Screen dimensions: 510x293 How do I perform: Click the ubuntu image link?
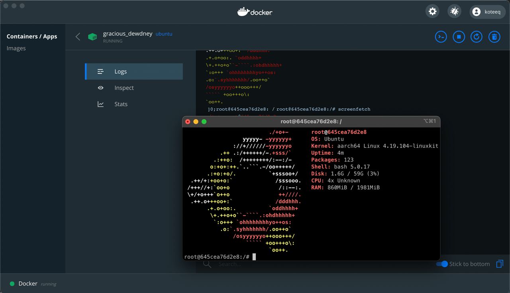[x=164, y=34]
